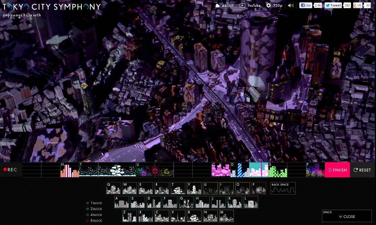This screenshot has width=376, height=225.
Task: Select the Q key pattern tile
Action: coord(113,188)
